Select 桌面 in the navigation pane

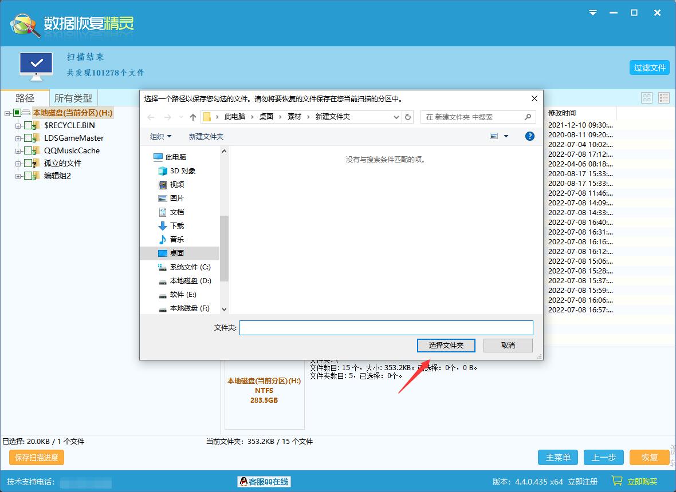point(180,253)
